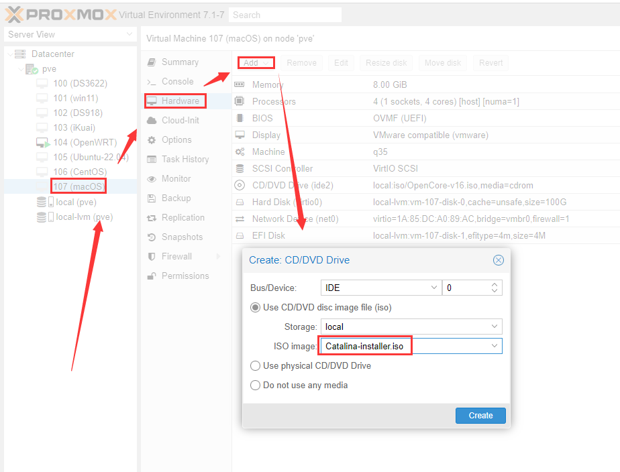Open the Console tab
Image resolution: width=620 pixels, height=472 pixels.
tap(186, 82)
